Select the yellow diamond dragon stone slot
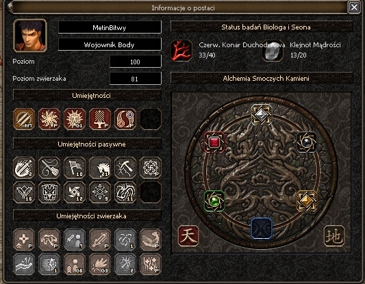 307,201
